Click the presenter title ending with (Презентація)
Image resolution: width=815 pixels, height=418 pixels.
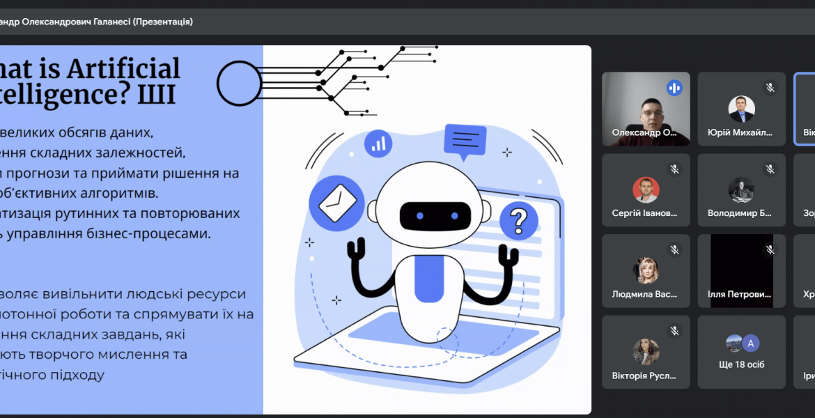click(x=96, y=22)
